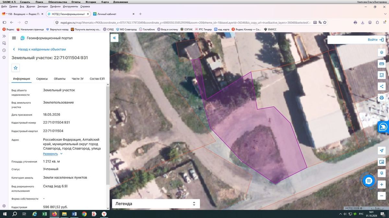Viewport: 389px width, 218px height.
Task: Collapse the left info panel
Action: 114,38
